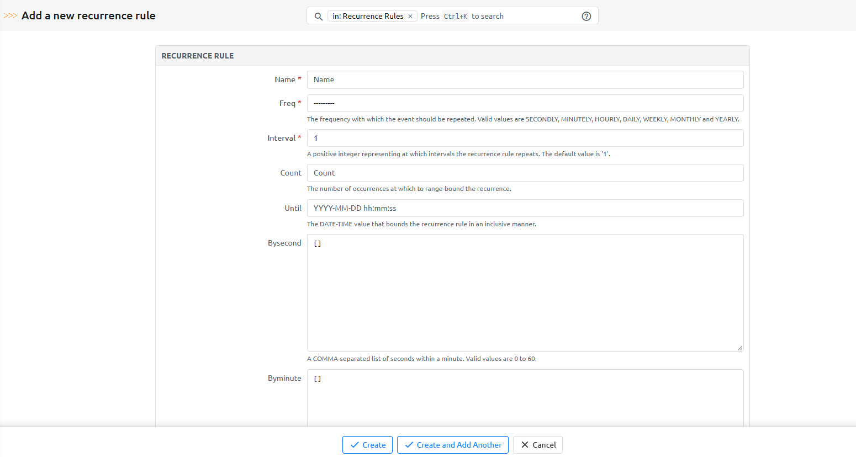Click the Bysecond help text description
The width and height of the screenshot is (856, 457).
coord(422,359)
